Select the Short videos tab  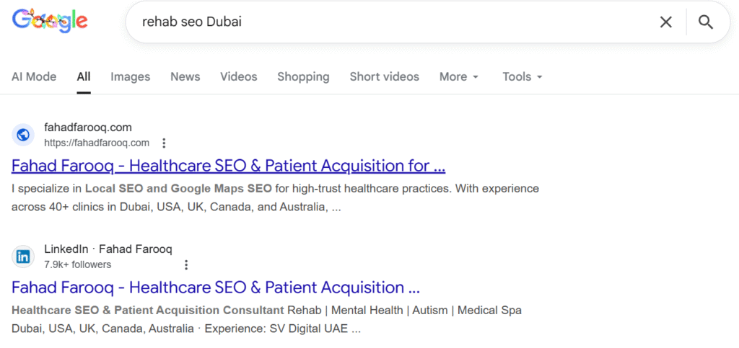(384, 76)
